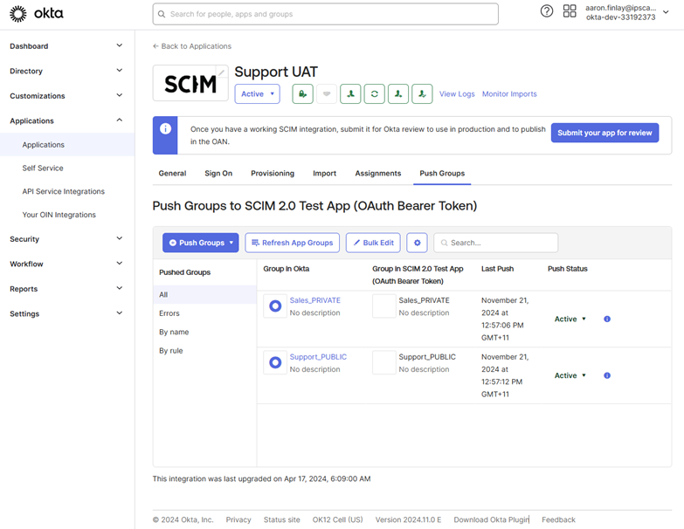This screenshot has width=684, height=529.
Task: Open Active push status dropdown for Support_PUBLIC
Action: click(x=570, y=375)
